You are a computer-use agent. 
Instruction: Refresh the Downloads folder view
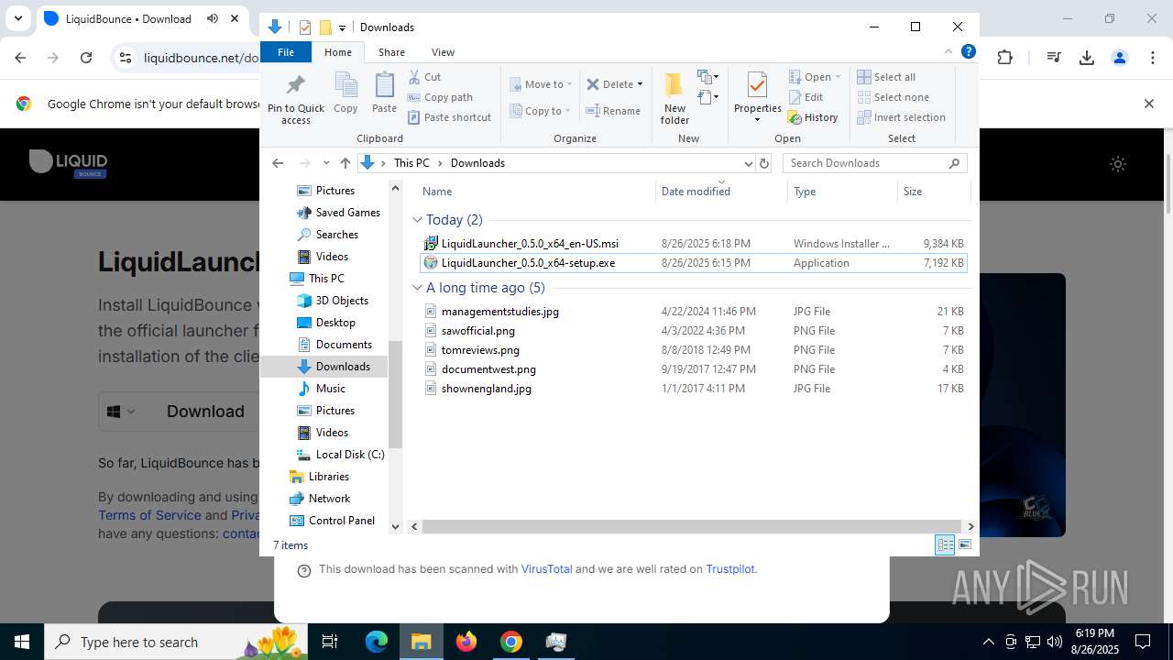(x=764, y=163)
